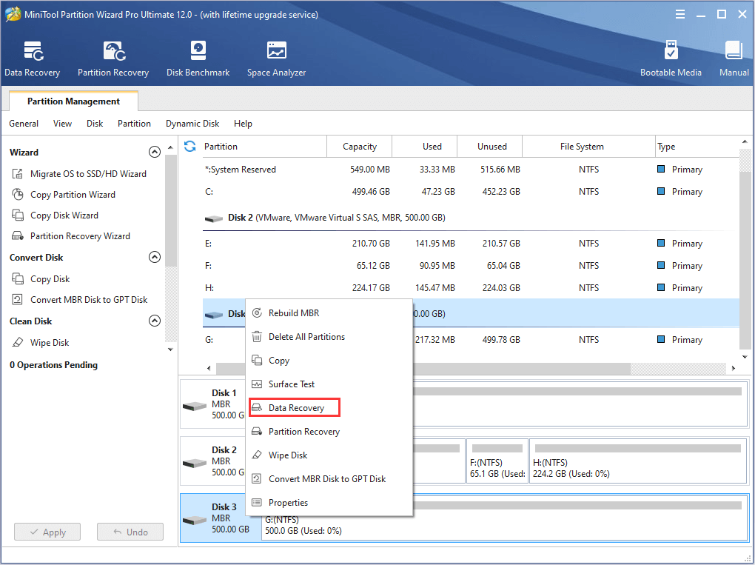This screenshot has height=565, width=755.
Task: Select the C: partition row
Action: point(471,192)
